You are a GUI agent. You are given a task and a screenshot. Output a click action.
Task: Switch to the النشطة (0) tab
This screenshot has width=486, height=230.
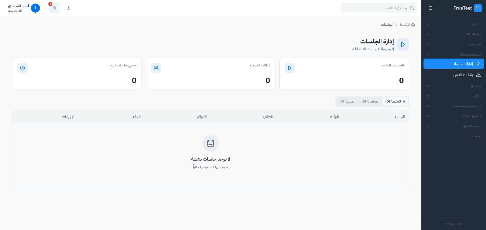pyautogui.click(x=395, y=101)
